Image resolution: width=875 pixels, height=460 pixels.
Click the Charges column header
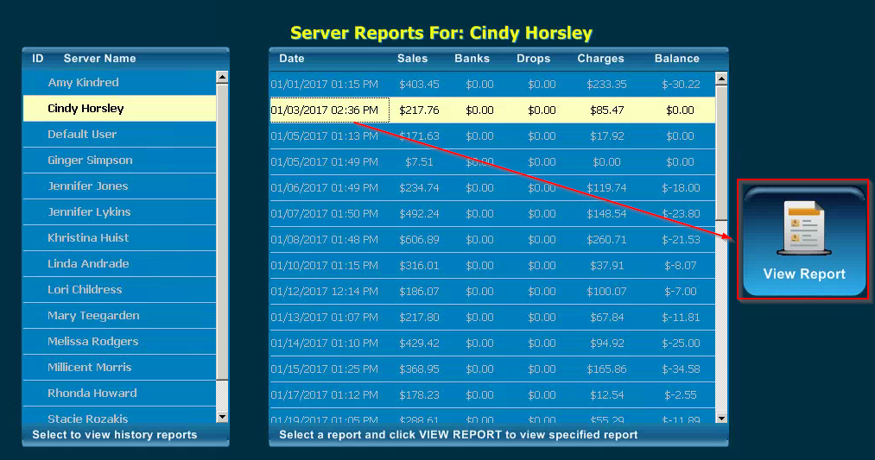(x=600, y=59)
